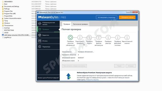The height and width of the screenshot is (91, 162).
Task: Click the Проверка реестра hourglass icon
Action: coord(108,37)
